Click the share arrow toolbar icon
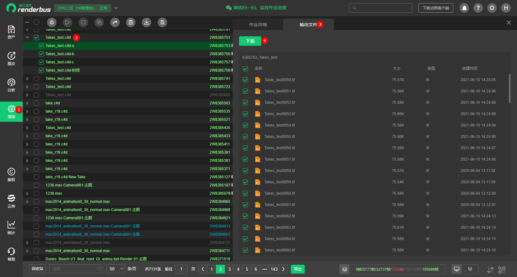 115,22
